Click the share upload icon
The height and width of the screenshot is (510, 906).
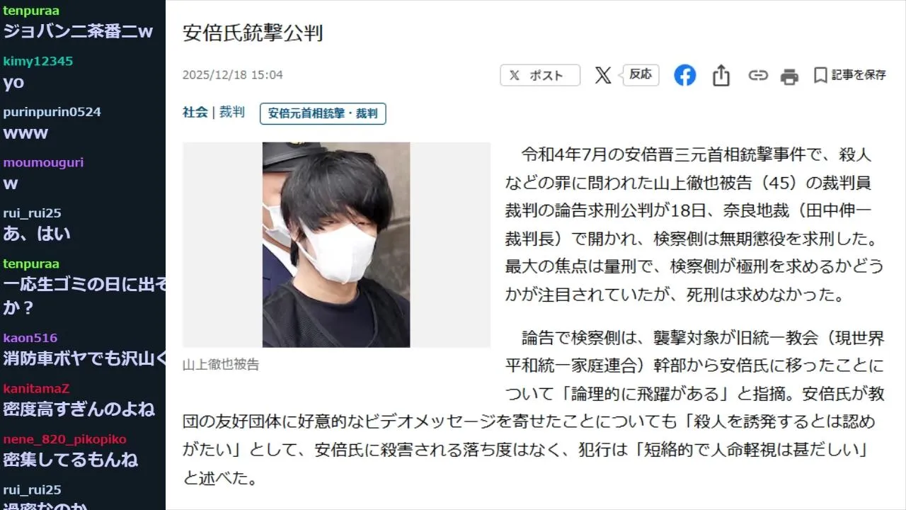tap(721, 75)
